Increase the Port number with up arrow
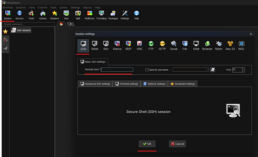The image size is (258, 157). [243, 69]
